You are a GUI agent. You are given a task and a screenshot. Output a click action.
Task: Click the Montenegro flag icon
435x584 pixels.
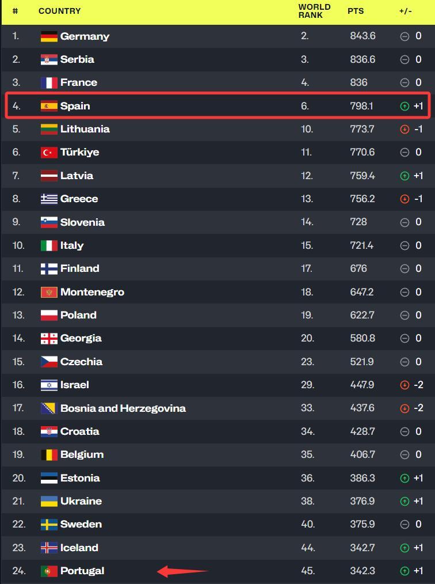point(49,292)
